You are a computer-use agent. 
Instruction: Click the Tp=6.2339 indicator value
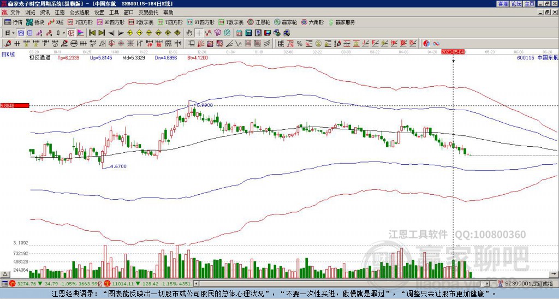(x=68, y=57)
